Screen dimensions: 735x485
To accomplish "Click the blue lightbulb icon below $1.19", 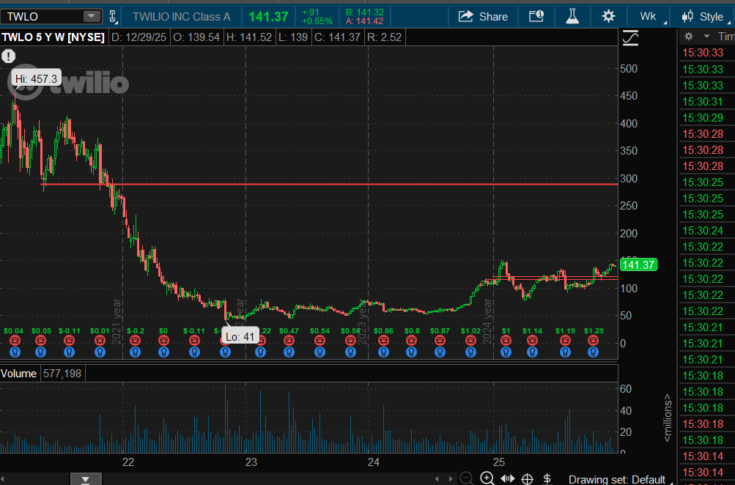I will click(x=565, y=352).
